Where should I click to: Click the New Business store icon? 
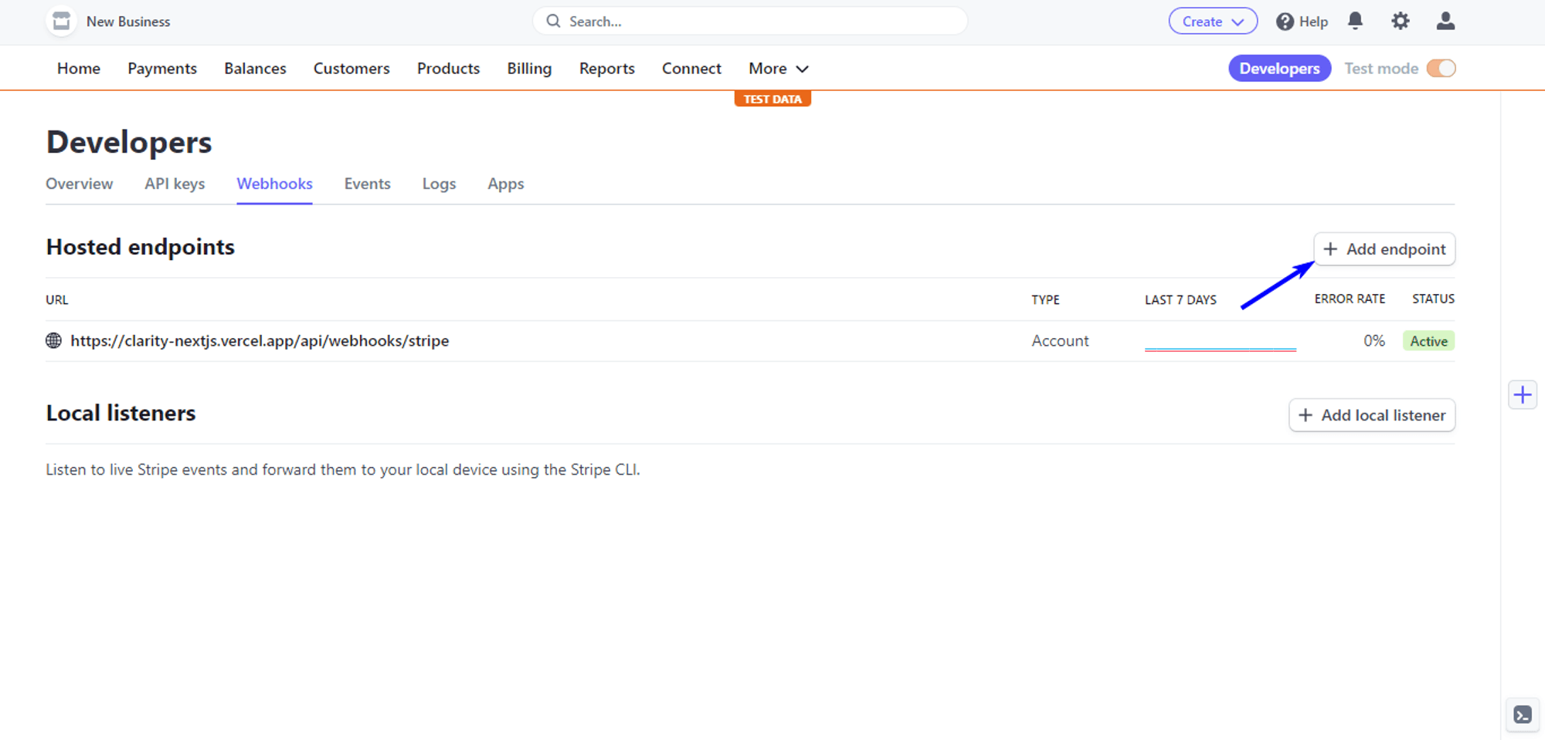tap(61, 22)
